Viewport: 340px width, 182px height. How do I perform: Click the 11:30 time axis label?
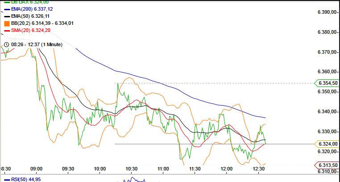pyautogui.click(x=195, y=169)
